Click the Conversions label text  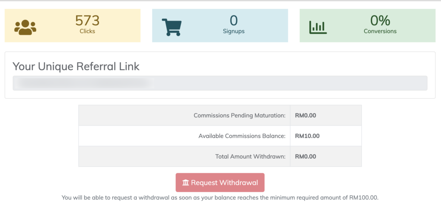click(x=380, y=31)
